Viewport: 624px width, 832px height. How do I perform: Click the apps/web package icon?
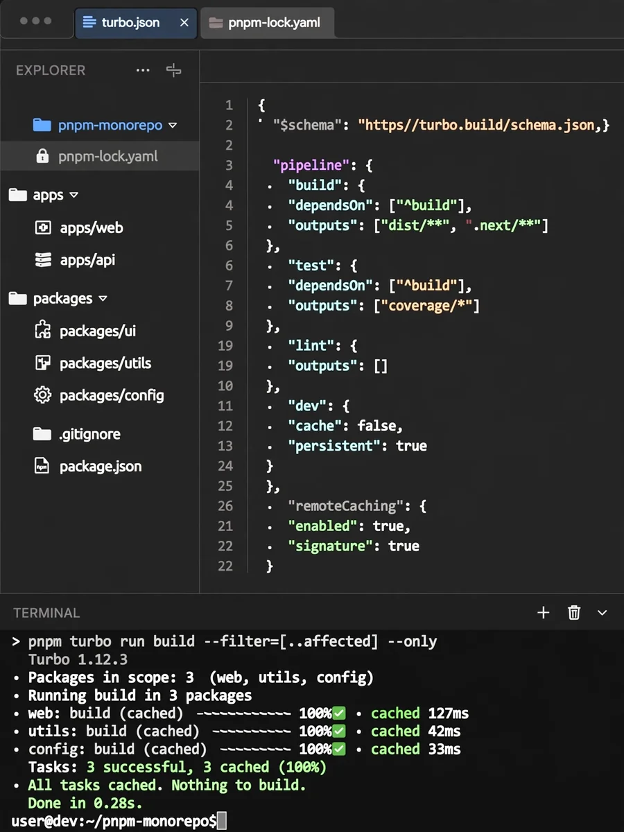point(43,227)
